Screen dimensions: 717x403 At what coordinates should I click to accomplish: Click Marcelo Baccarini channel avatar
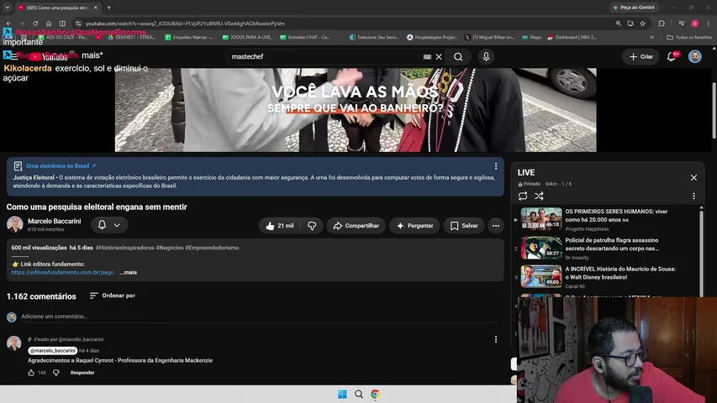click(x=14, y=224)
